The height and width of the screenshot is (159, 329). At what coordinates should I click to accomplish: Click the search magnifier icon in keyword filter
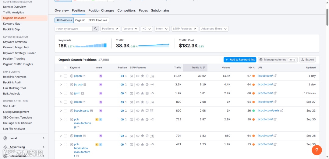click(95, 29)
